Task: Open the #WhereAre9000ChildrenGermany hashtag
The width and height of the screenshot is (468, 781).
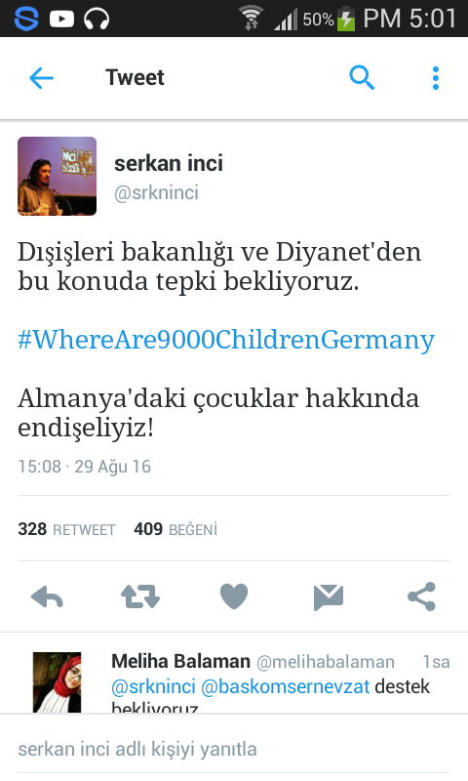Action: pos(226,340)
